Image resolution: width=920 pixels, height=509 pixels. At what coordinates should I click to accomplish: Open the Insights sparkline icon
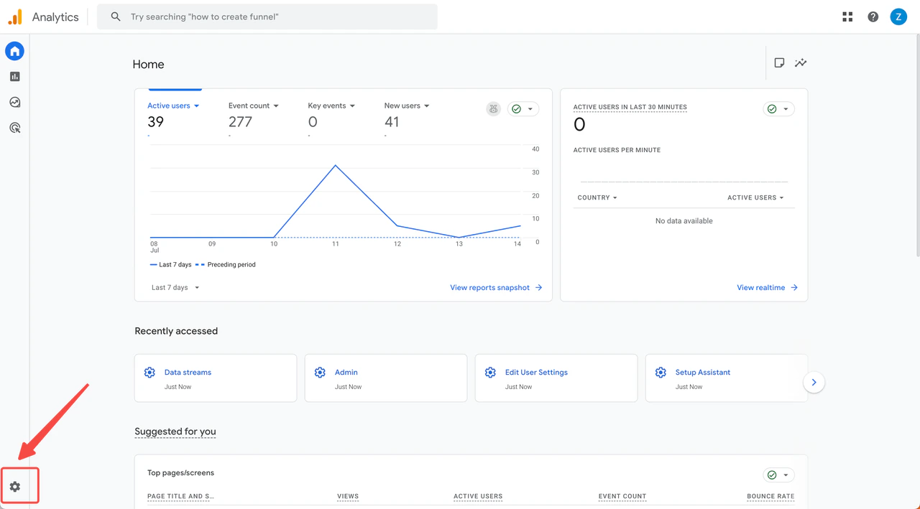pos(801,63)
